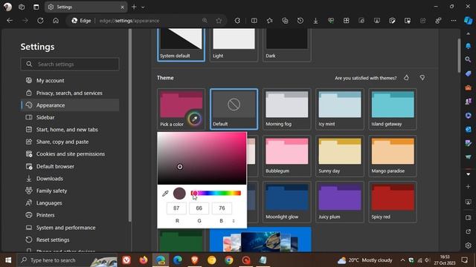Image resolution: width=476 pixels, height=267 pixels.
Task: Click the G value field
Action: (x=199, y=208)
